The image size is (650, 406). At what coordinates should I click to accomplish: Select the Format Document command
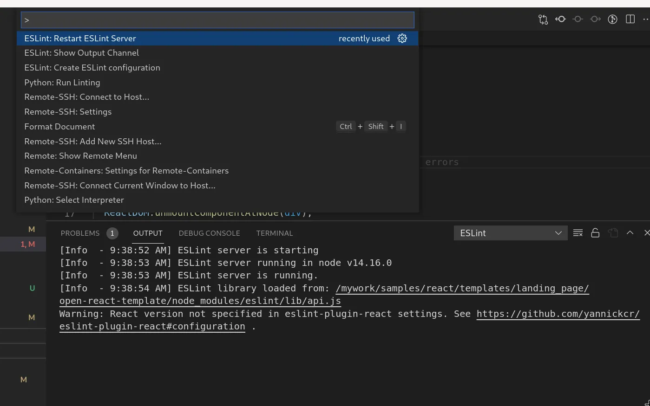coord(217,127)
